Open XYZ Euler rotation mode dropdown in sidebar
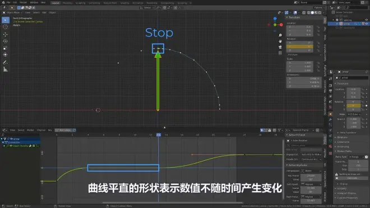This screenshot has height=208, width=370. tap(304, 55)
